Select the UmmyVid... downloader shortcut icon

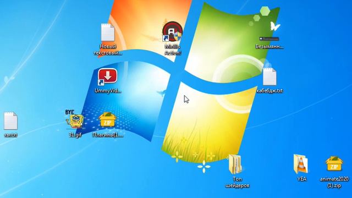pos(107,77)
